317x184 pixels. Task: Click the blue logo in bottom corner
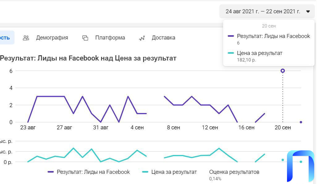(300, 166)
